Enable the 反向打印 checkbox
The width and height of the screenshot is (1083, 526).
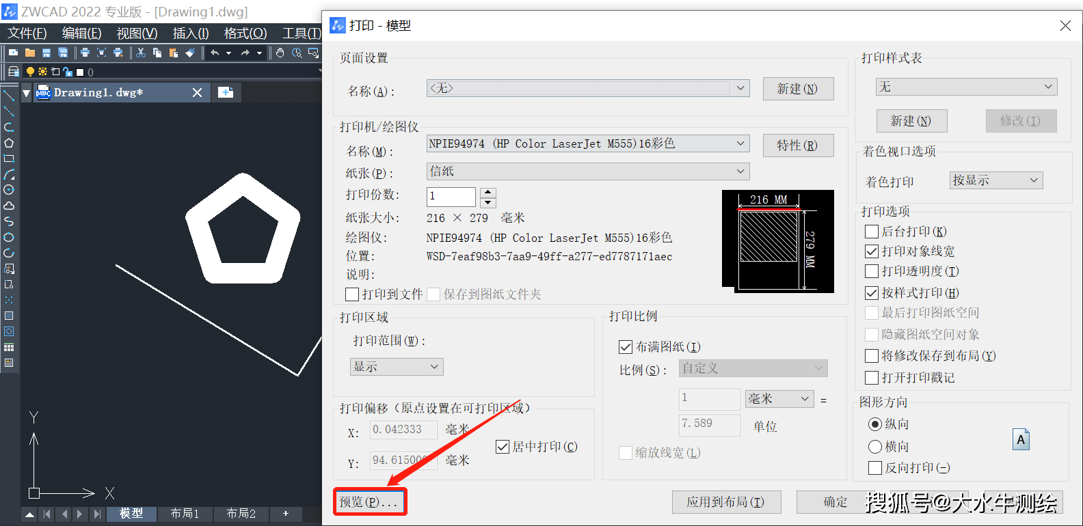pyautogui.click(x=874, y=468)
